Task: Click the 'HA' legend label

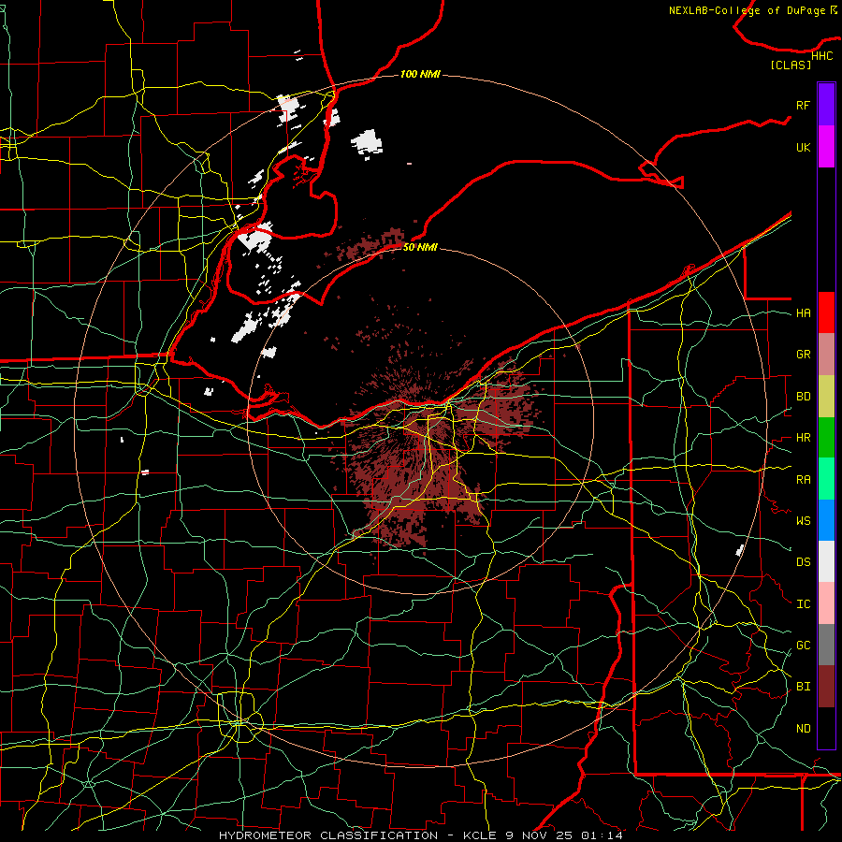Action: coord(803,313)
